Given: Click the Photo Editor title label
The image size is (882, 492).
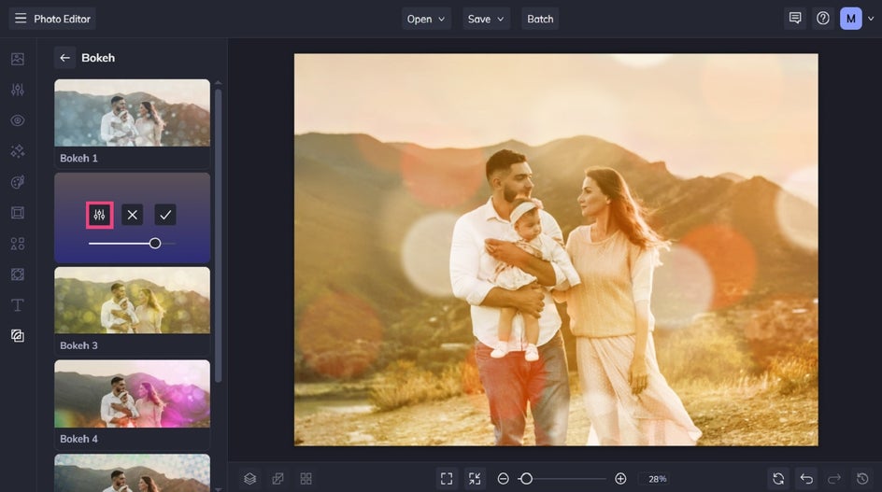Looking at the screenshot, I should pyautogui.click(x=62, y=19).
